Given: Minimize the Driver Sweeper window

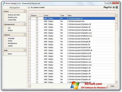Looking at the screenshot, I should [107, 3].
